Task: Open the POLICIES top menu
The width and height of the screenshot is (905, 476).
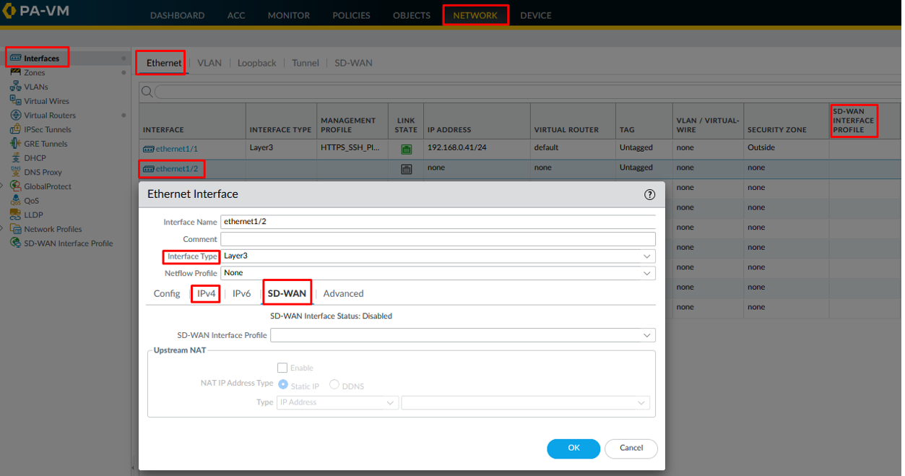Action: [351, 15]
